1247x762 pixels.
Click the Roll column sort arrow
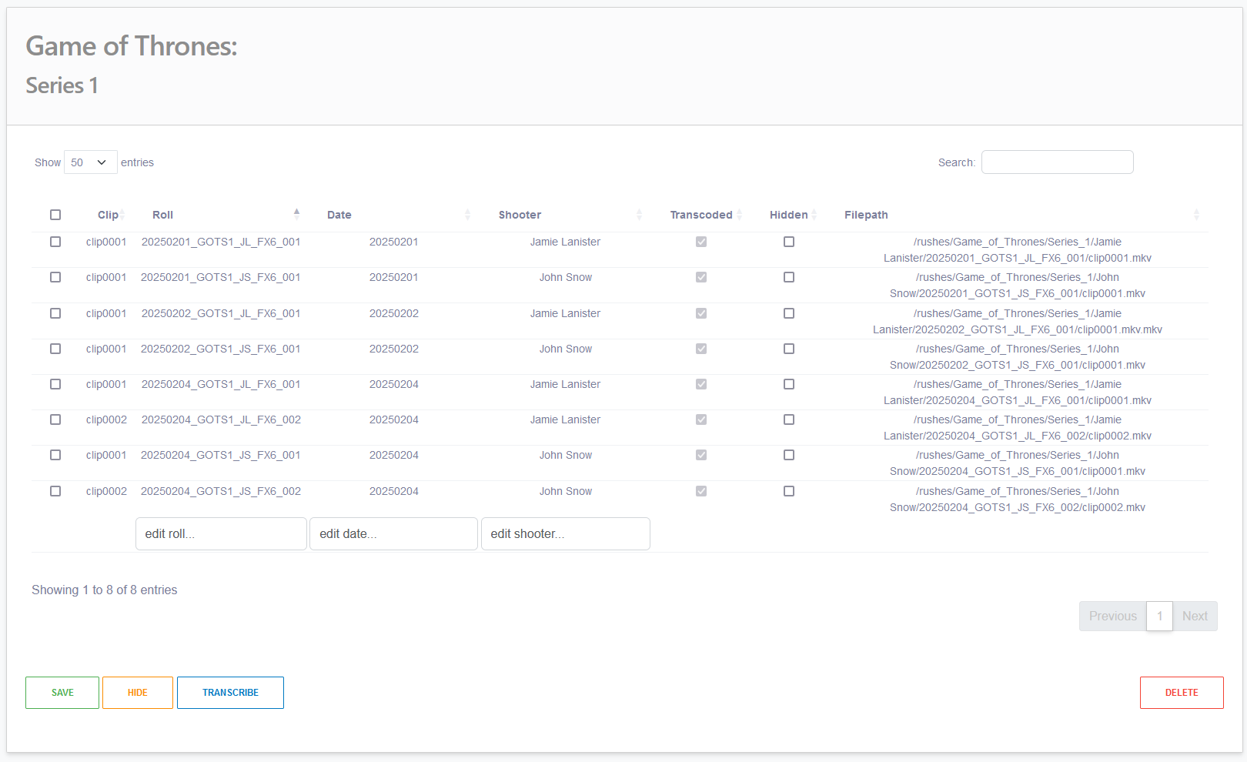296,214
